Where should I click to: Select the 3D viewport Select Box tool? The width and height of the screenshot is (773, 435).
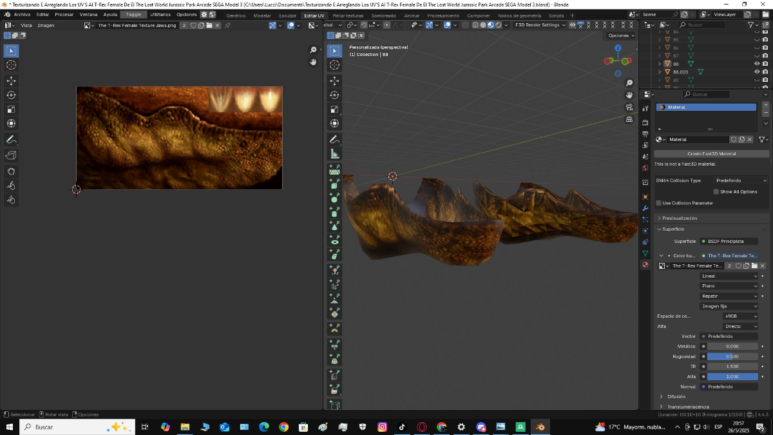click(334, 51)
